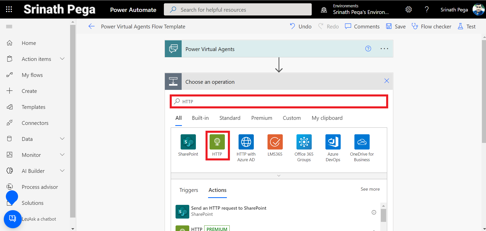Select the HTTP connector icon
The image size is (486, 231).
(217, 142)
